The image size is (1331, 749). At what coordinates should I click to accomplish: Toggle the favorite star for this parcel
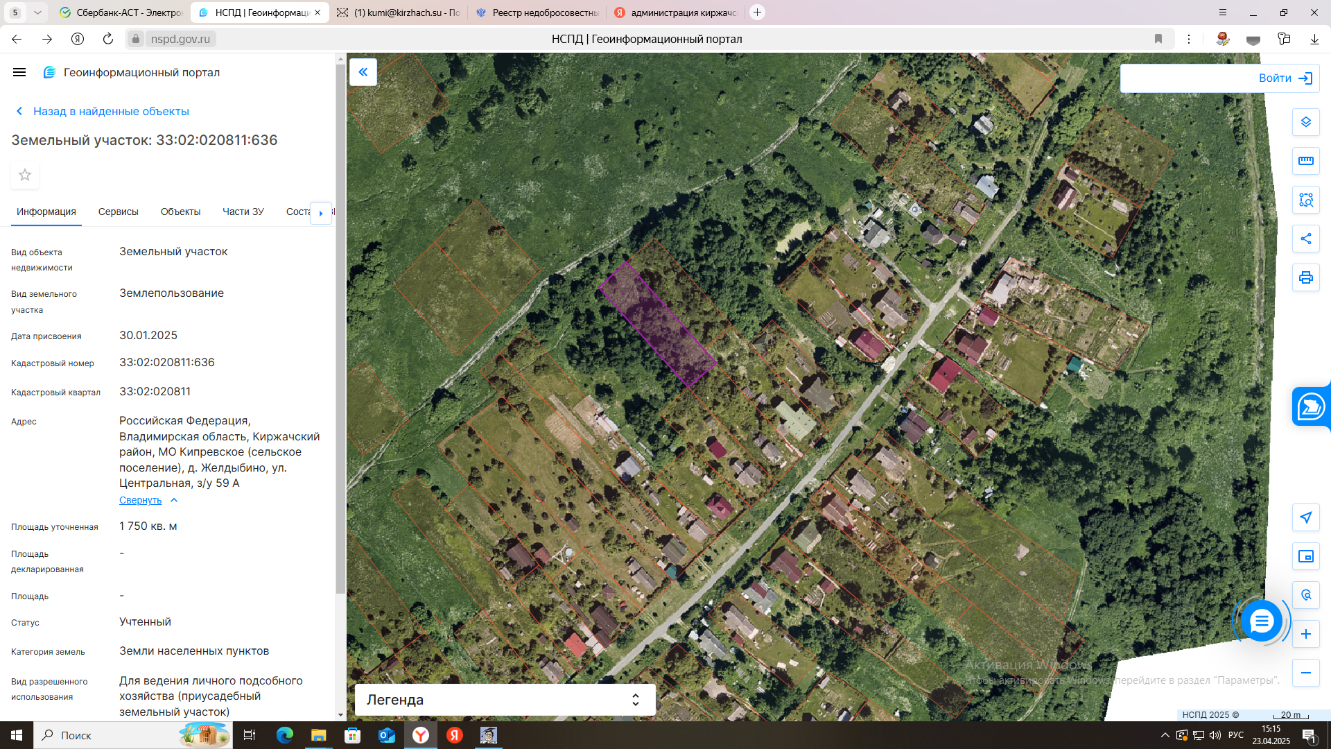[x=25, y=175]
